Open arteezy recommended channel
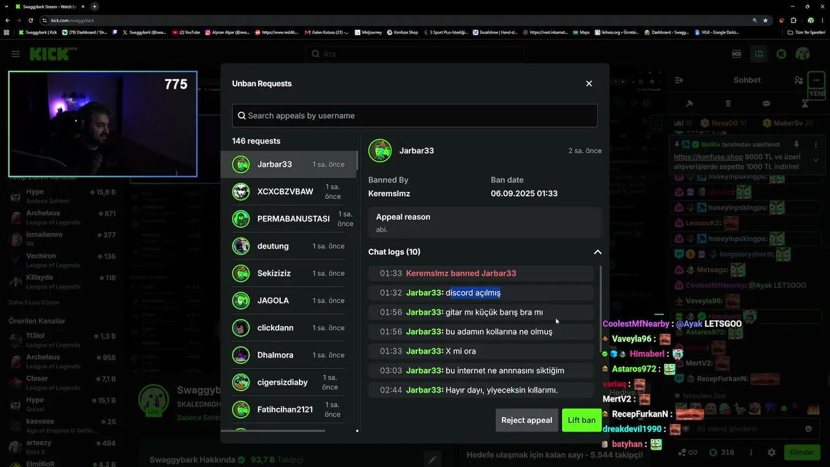This screenshot has height=467, width=830. 63,447
